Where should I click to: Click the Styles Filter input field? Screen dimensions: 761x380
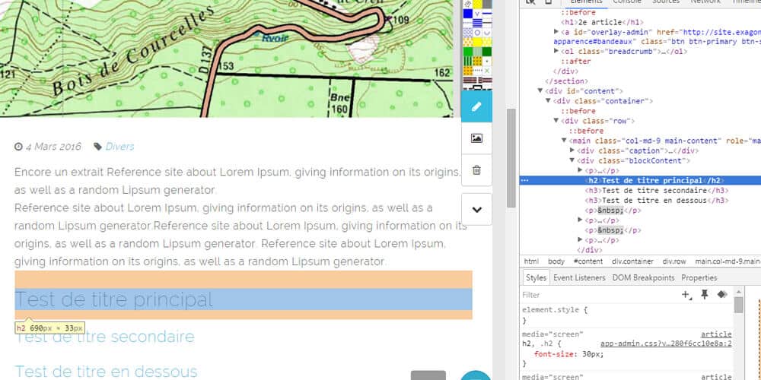pyautogui.click(x=600, y=295)
